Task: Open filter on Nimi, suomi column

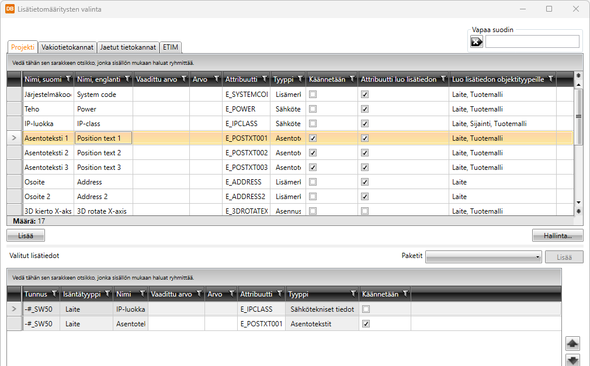Action: pyautogui.click(x=68, y=79)
